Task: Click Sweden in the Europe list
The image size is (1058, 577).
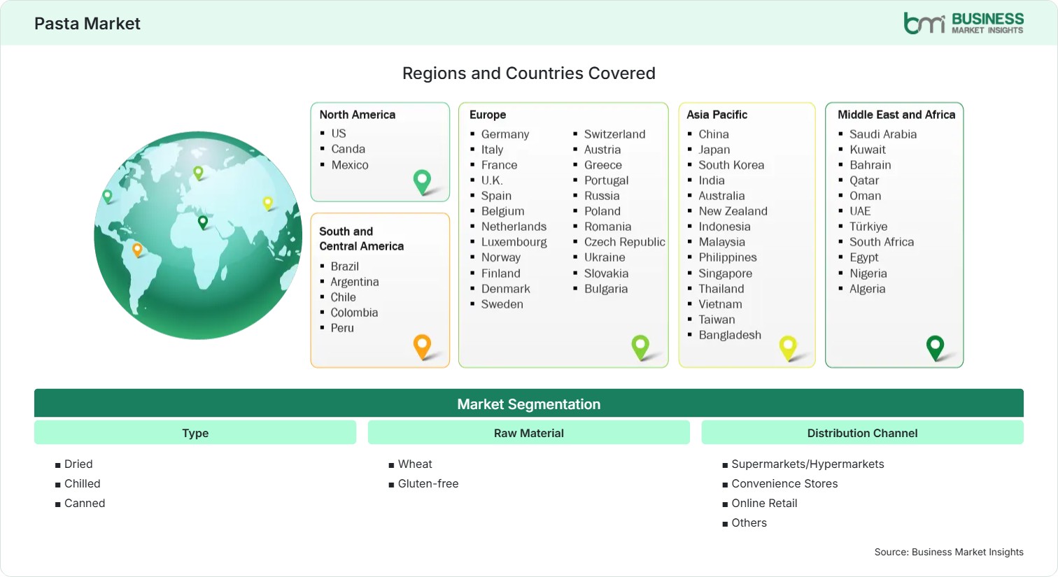Action: (x=502, y=304)
